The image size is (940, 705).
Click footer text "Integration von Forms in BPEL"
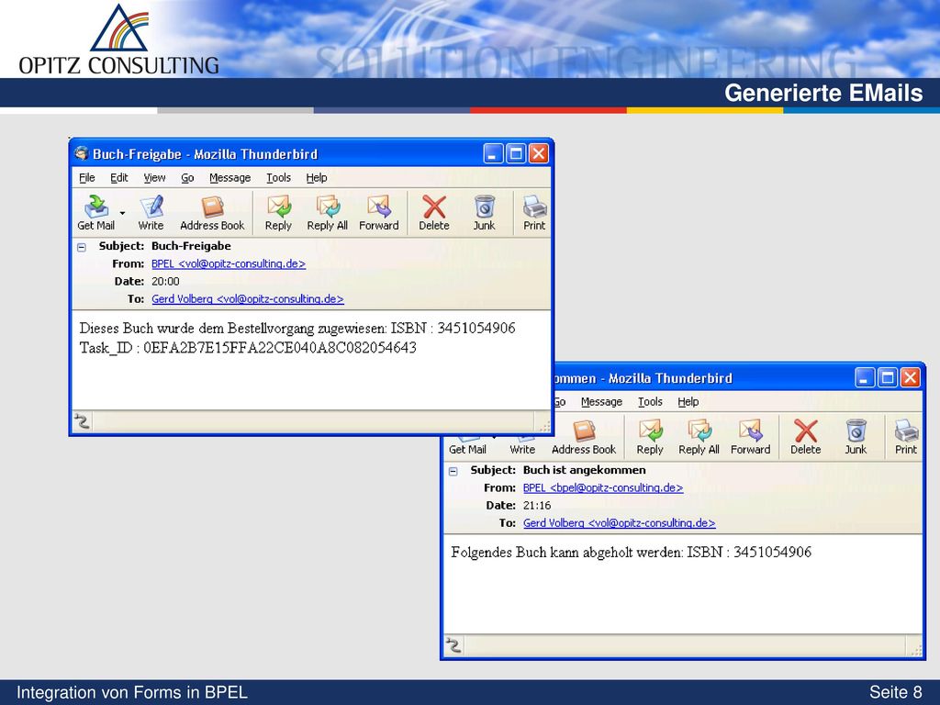coord(132,692)
